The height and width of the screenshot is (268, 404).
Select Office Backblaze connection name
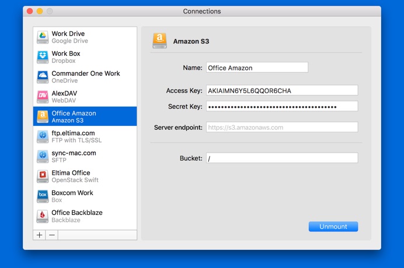(77, 213)
